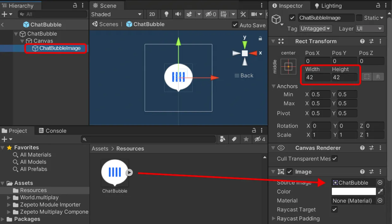This screenshot has height=224, width=392.
Task: Open Hierarchy create plus dropdown
Action: pos(7,14)
